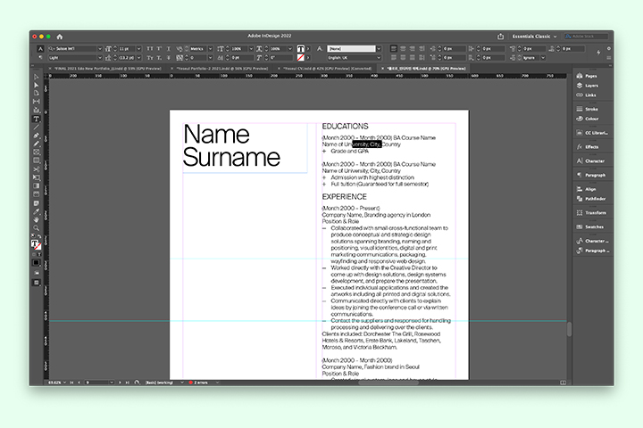Open the zoom level dropdown in status bar

65,383
